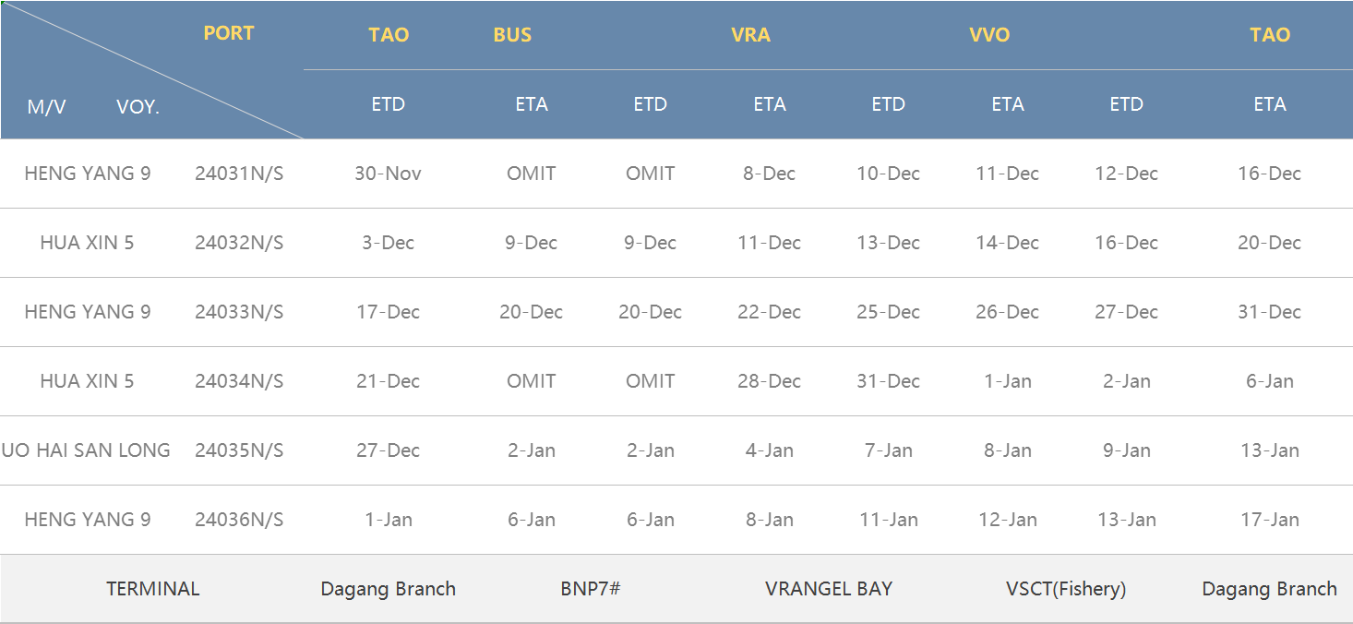1353x624 pixels.
Task: Click the 31-Dec TAO ETA cell
Action: point(1269,312)
